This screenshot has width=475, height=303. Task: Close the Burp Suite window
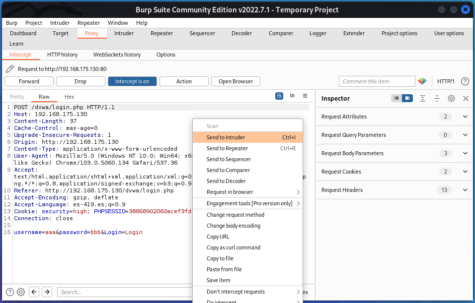(465, 10)
